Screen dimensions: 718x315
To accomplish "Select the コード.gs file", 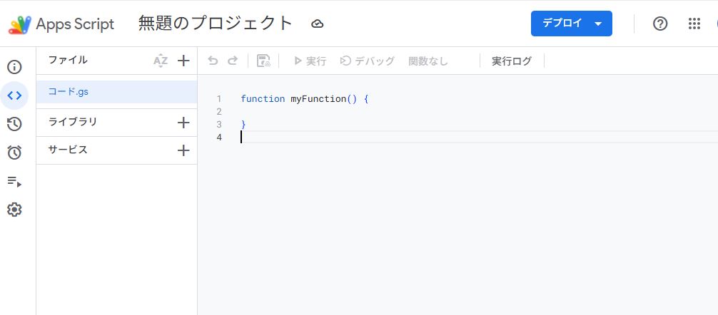I will [x=69, y=92].
